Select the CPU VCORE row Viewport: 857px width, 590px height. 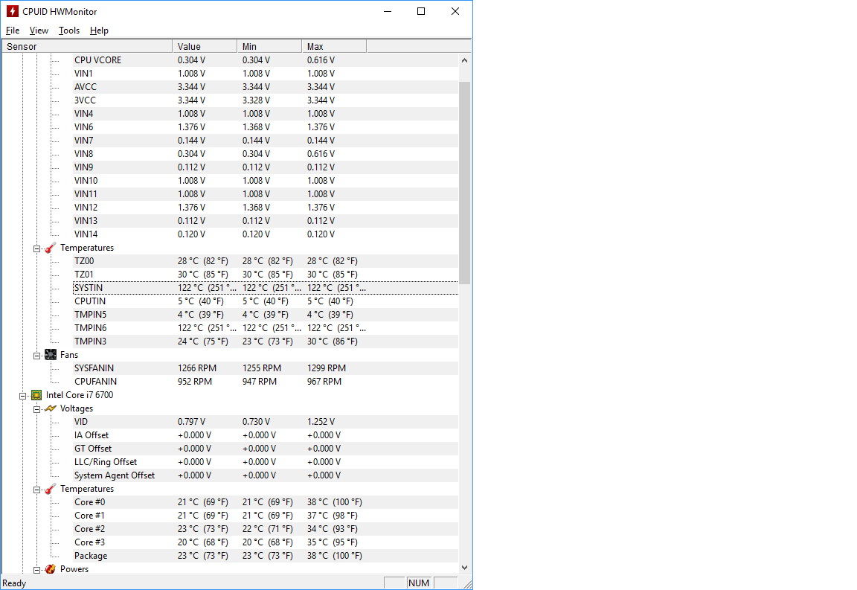pos(266,60)
